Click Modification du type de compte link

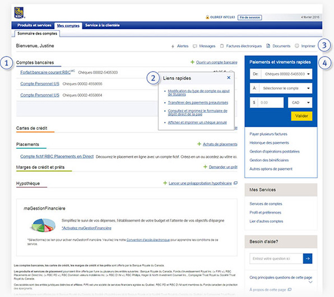point(198,92)
